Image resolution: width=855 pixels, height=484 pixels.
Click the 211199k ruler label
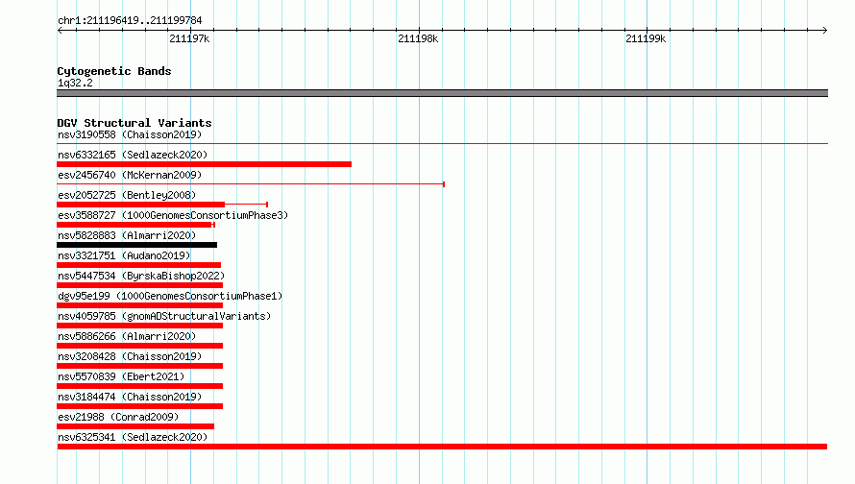tap(646, 38)
